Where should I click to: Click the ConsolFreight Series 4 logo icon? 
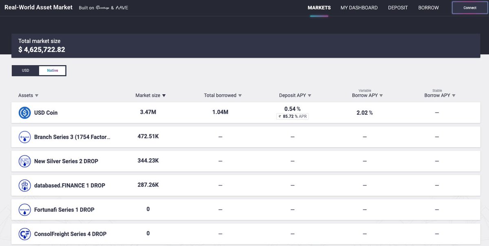25,234
